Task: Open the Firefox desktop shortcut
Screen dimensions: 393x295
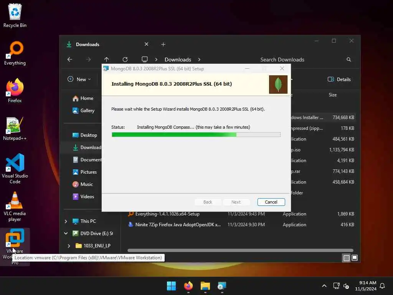Action: tap(15, 91)
